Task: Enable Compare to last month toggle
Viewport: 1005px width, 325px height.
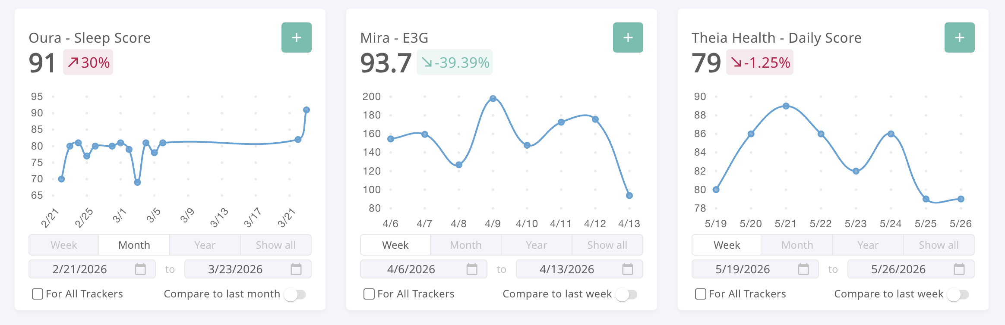Action: point(295,294)
